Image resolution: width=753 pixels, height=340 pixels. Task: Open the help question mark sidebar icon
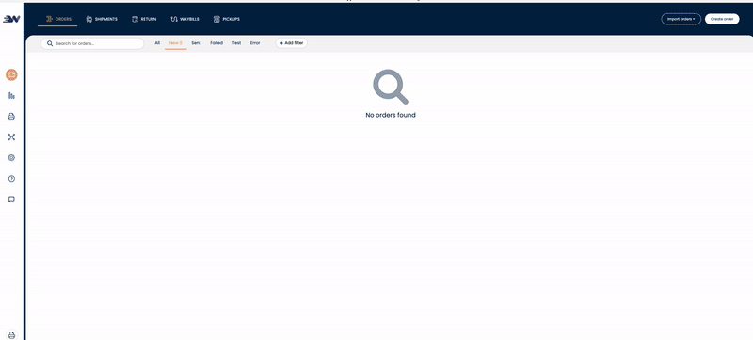11,179
